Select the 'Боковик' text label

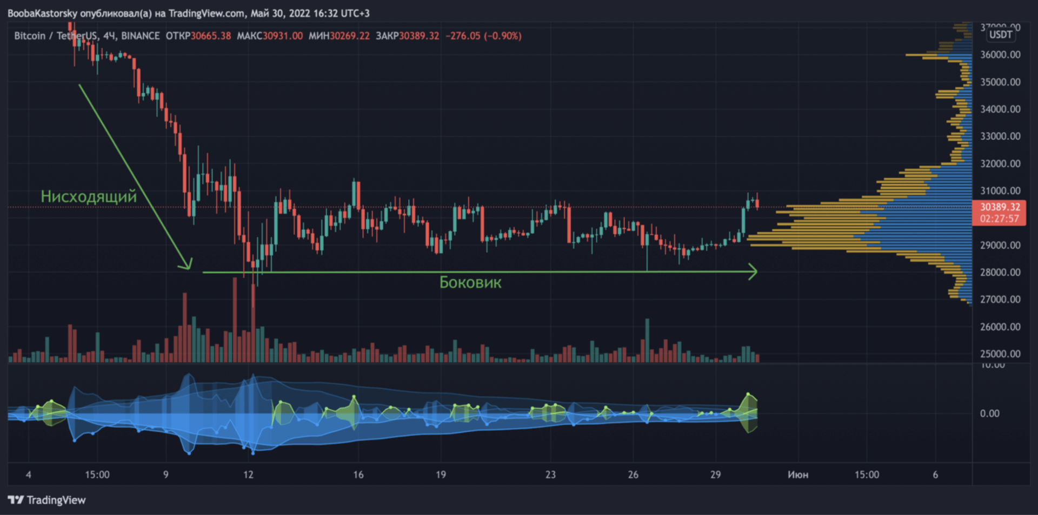(x=470, y=282)
